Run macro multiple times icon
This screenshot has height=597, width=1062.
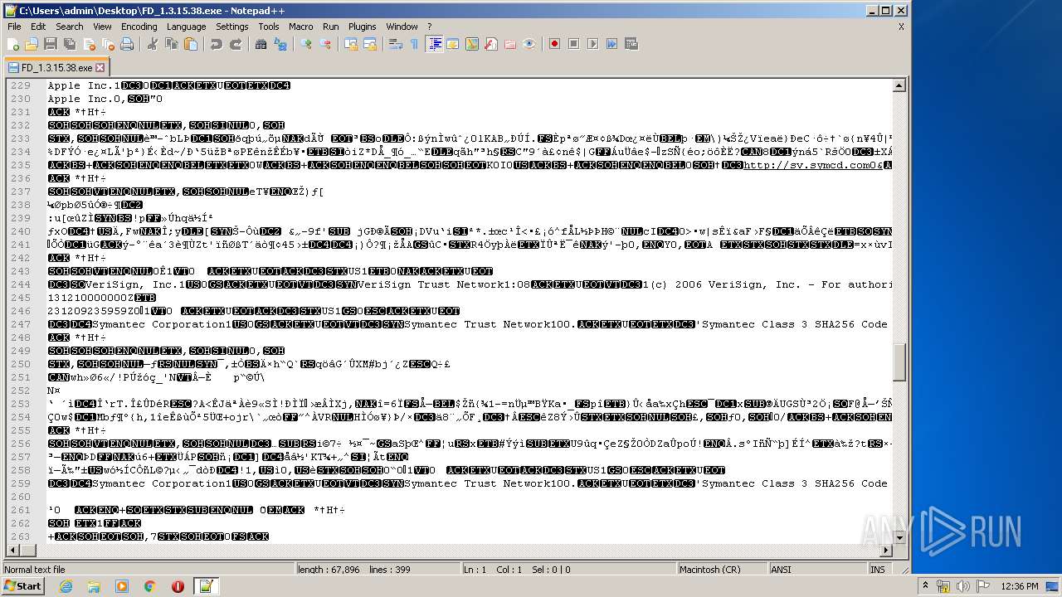(611, 44)
